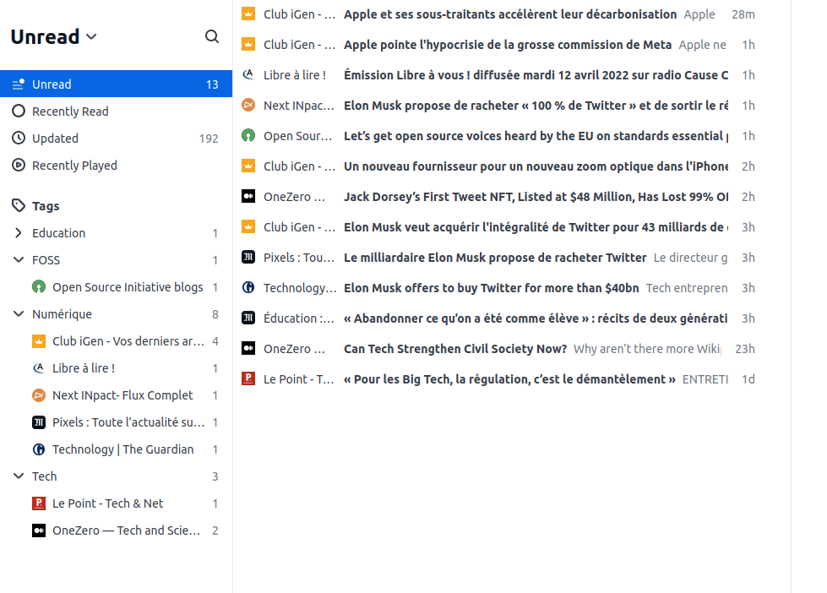Click the Recently Read circle icon

pyautogui.click(x=19, y=111)
